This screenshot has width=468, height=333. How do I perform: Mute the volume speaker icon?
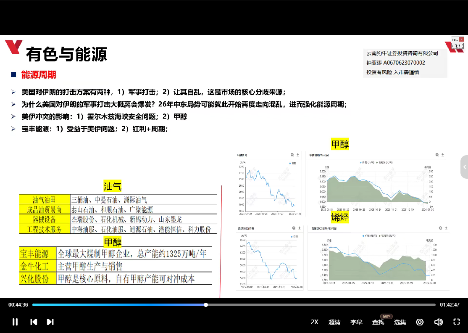pos(438,322)
